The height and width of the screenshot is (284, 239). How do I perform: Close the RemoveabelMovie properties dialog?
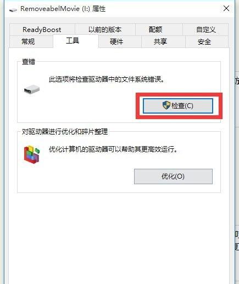[226, 8]
